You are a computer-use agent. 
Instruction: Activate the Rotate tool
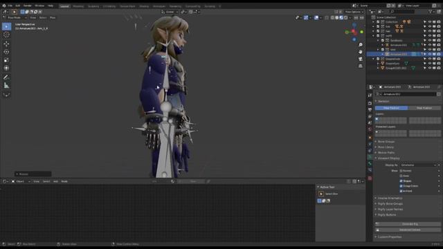click(x=6, y=52)
